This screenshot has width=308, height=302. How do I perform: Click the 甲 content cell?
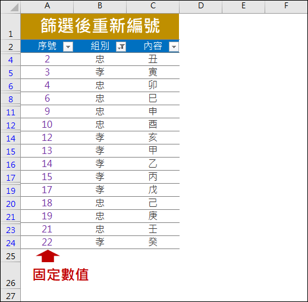coord(153,151)
